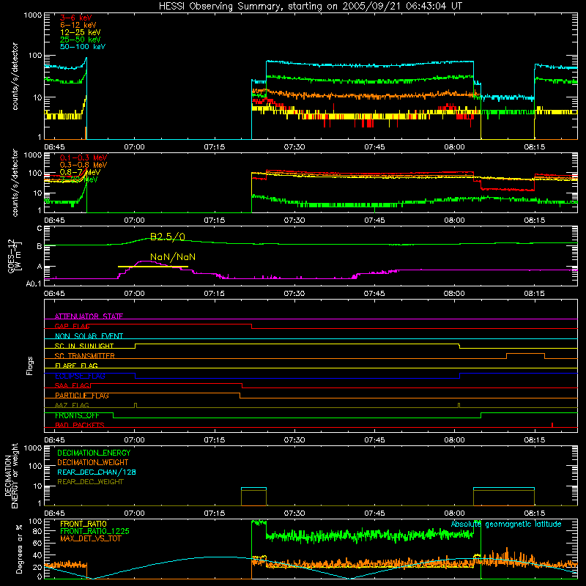This screenshot has width=586, height=586.
Task: Click the 0.3-0.8 MeV legend label
Action: [x=84, y=165]
